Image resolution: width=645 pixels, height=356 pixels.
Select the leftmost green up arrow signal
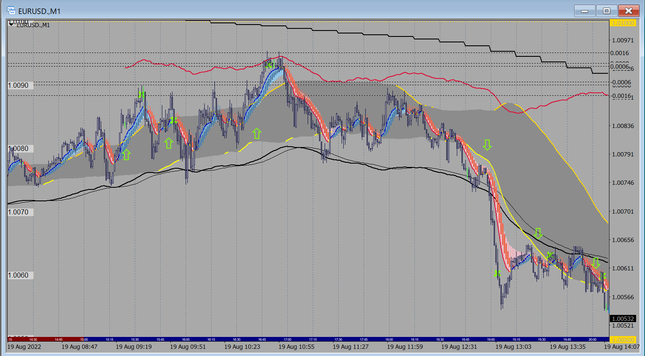coord(126,154)
